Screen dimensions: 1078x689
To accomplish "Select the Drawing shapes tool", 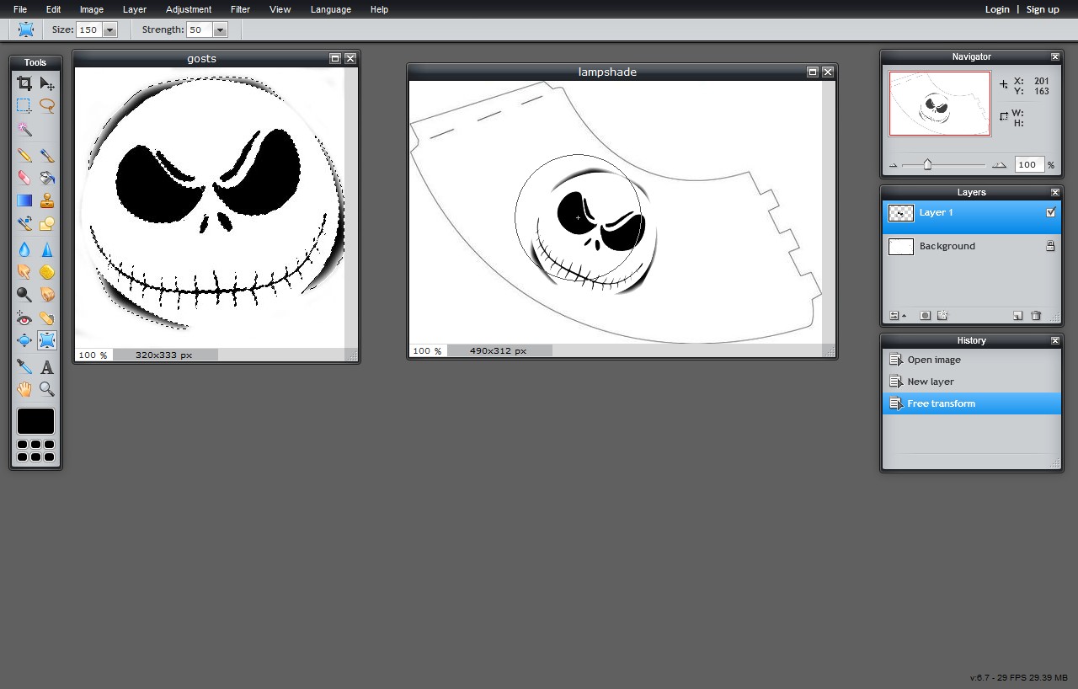I will point(47,224).
